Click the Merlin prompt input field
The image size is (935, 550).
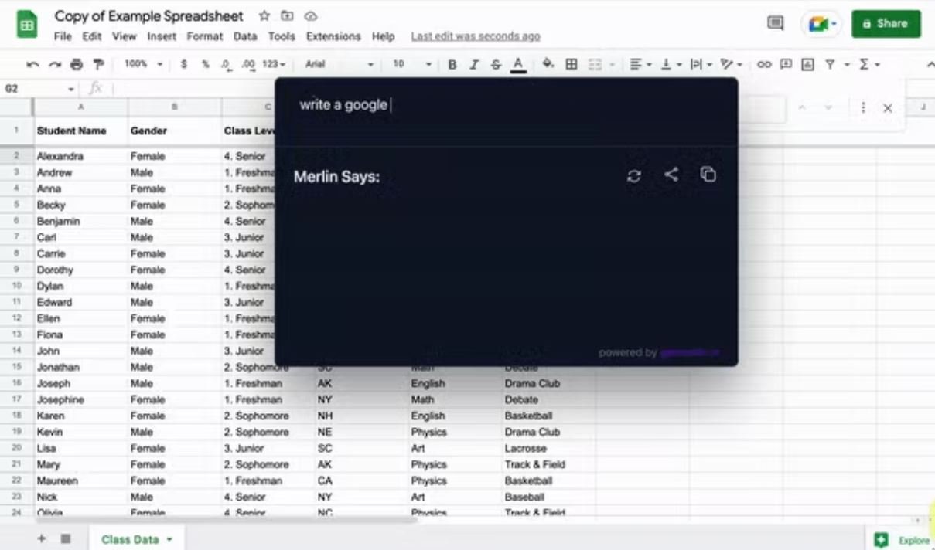507,105
